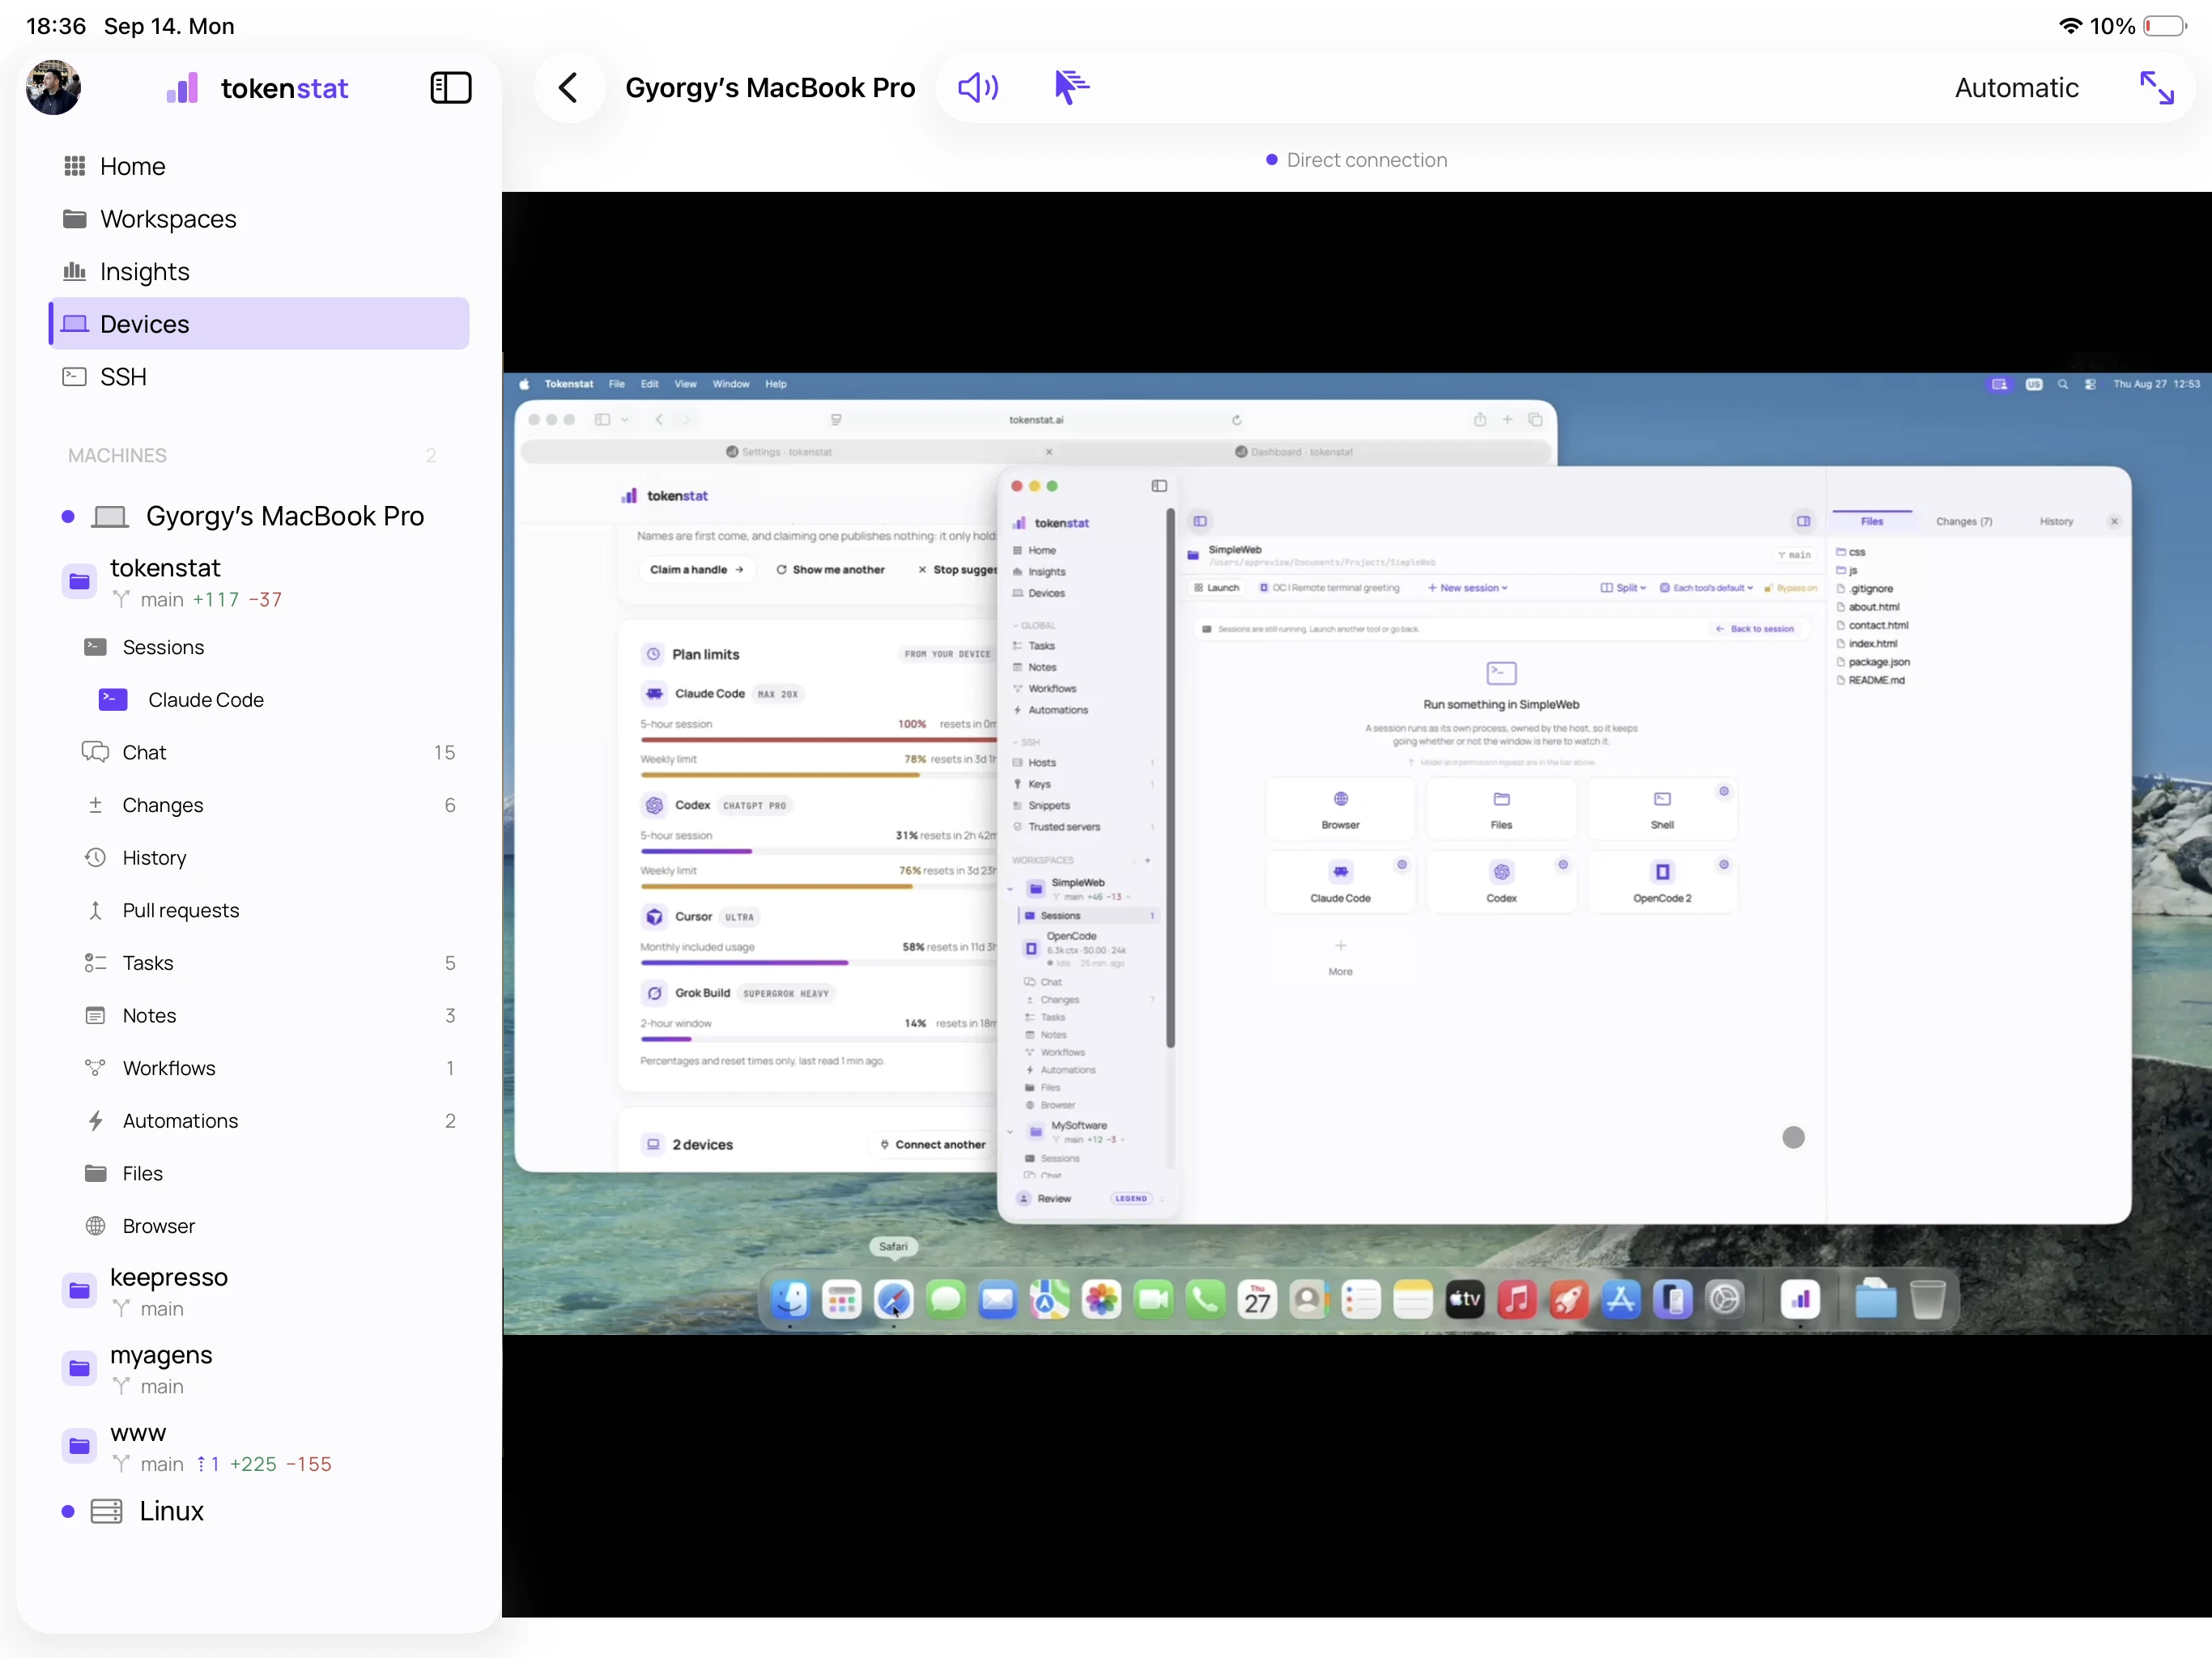2212x1658 pixels.
Task: Toggle remote audio speaker icon
Action: pos(978,88)
